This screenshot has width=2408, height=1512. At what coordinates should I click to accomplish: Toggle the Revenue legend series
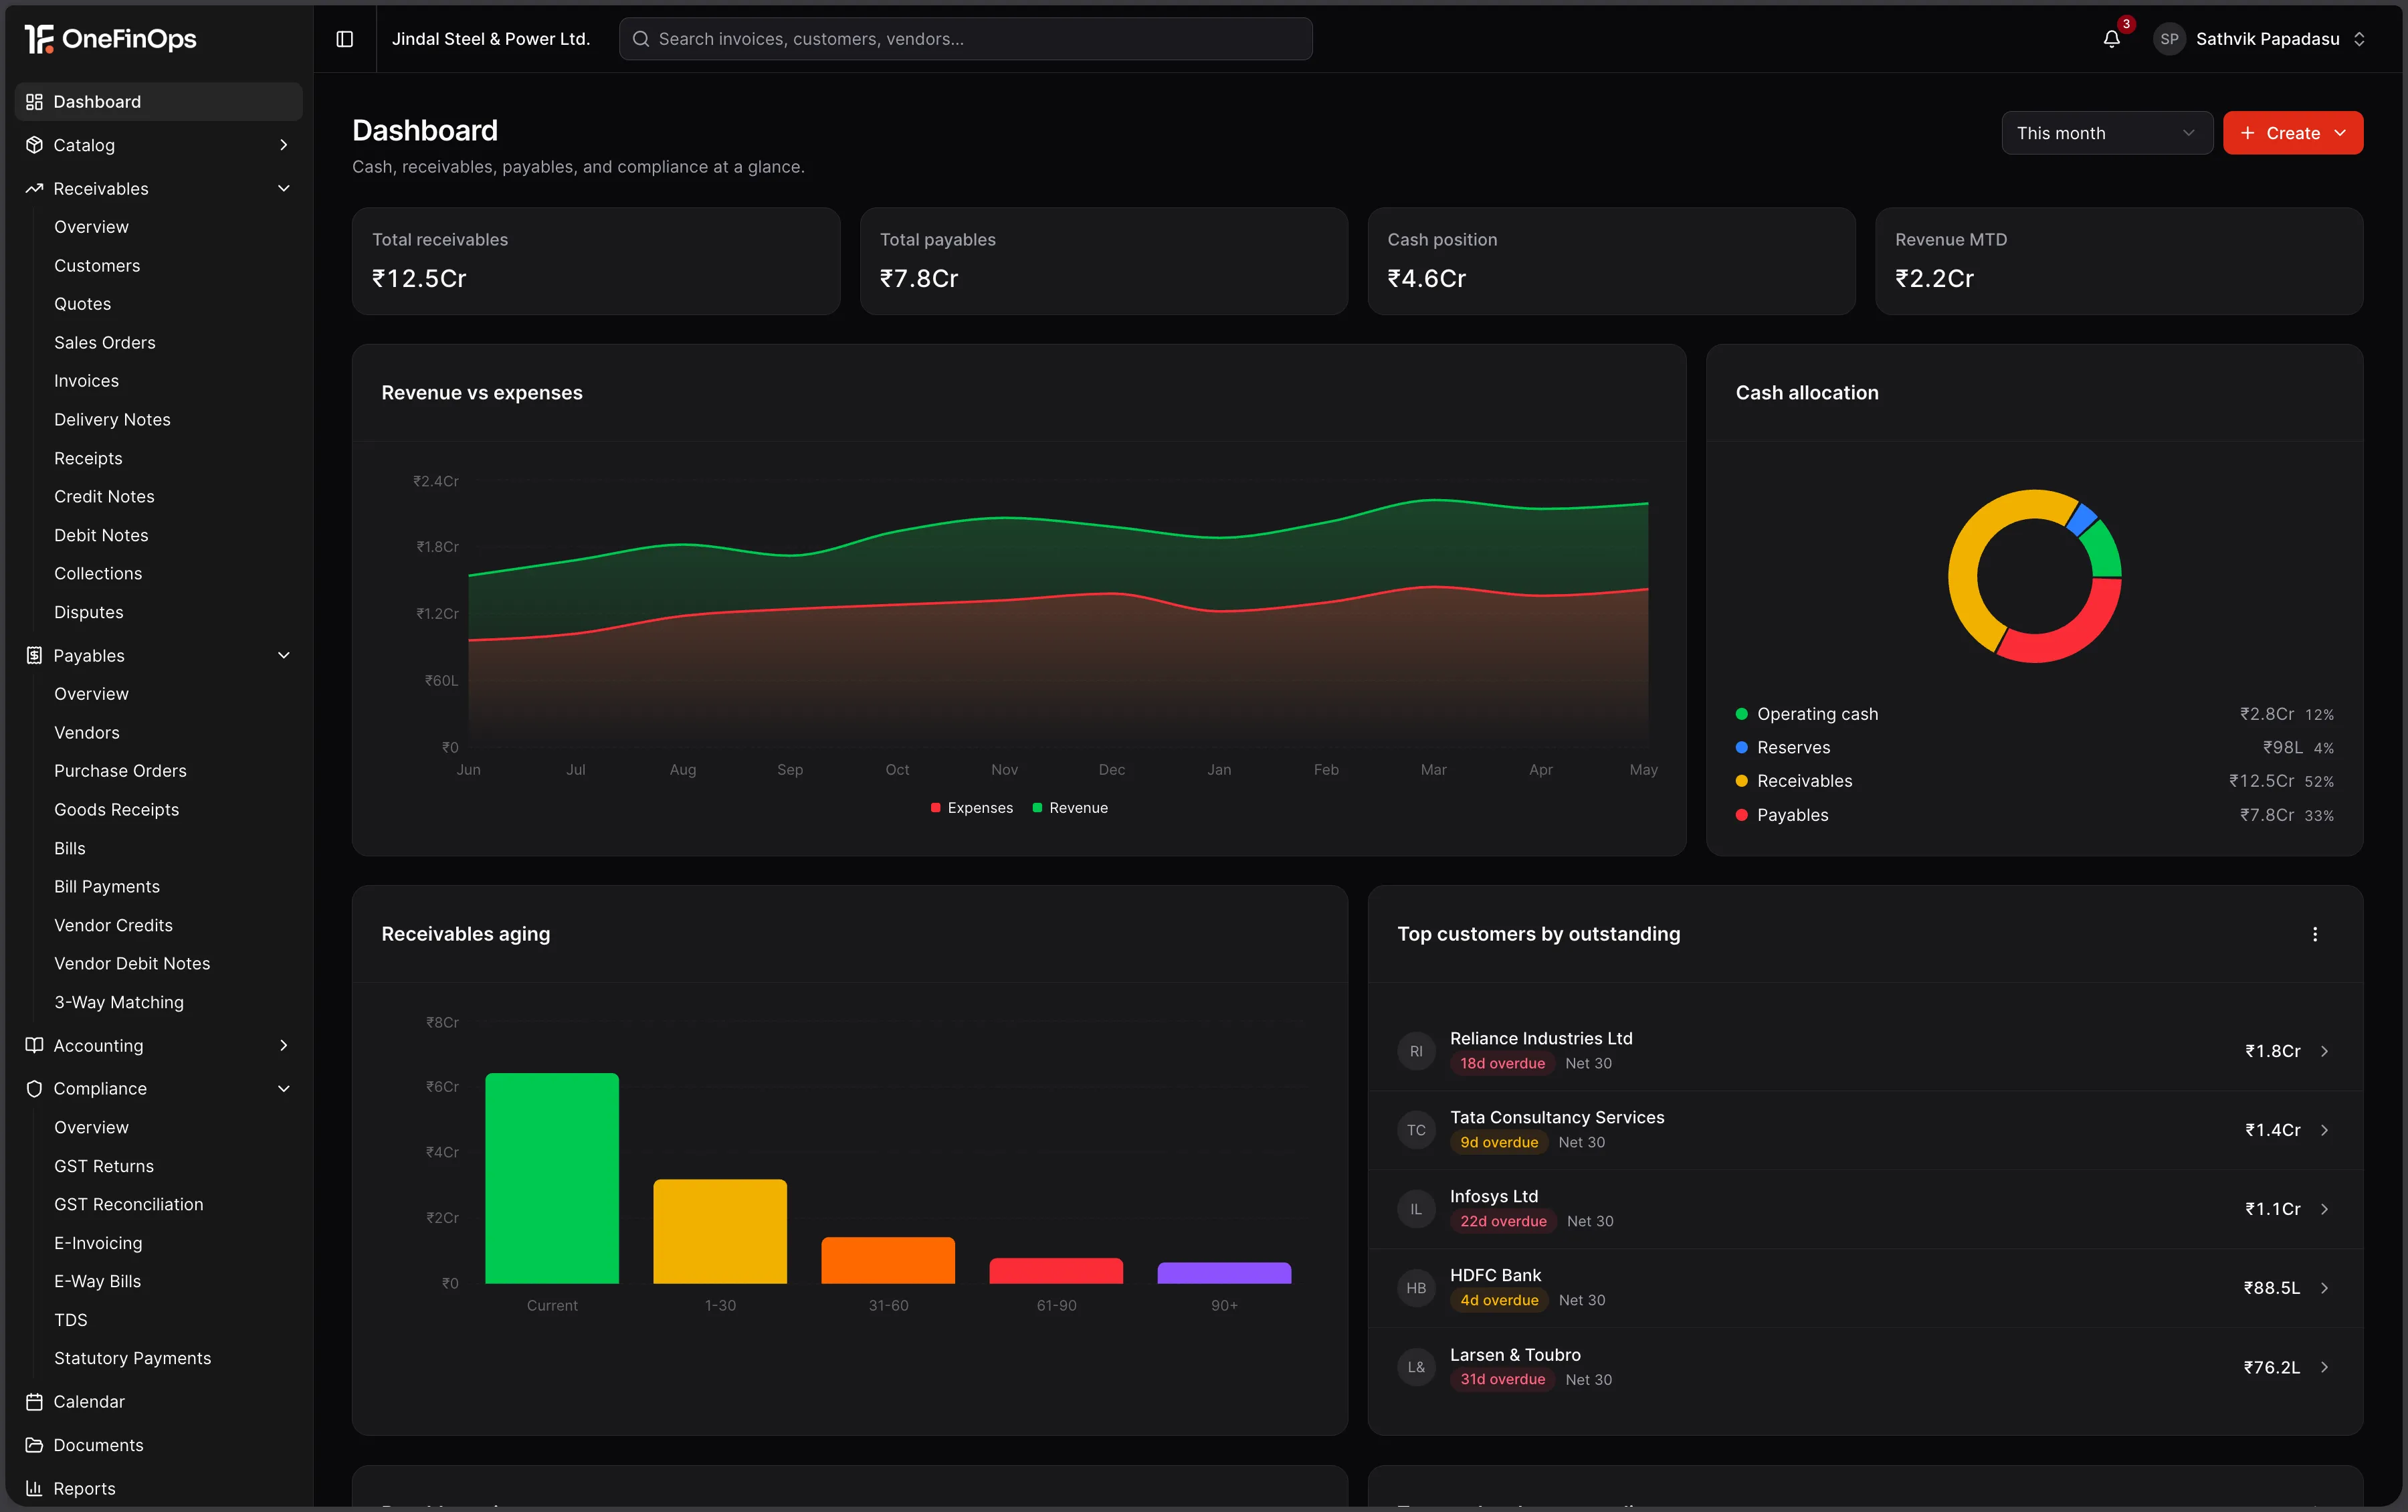(1070, 808)
